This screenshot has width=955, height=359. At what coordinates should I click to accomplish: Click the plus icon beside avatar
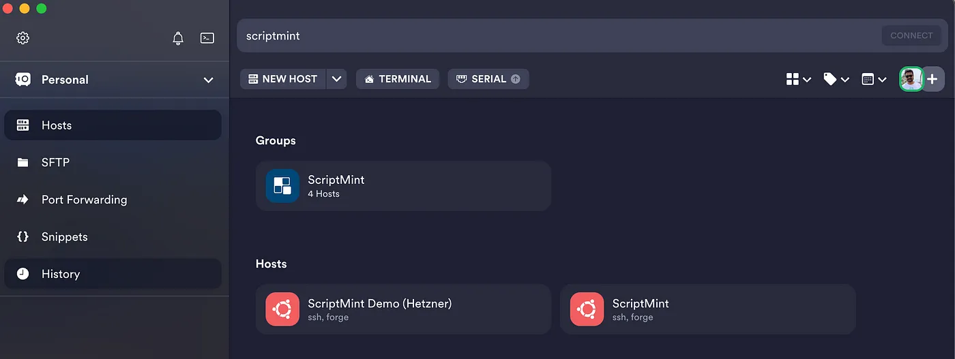[x=933, y=79]
